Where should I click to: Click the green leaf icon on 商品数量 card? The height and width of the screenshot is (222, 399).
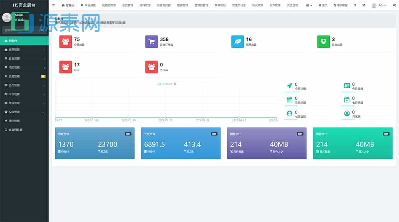[x=237, y=42]
